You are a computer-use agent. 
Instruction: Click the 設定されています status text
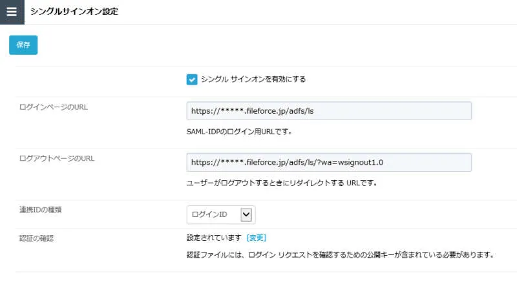pos(214,238)
